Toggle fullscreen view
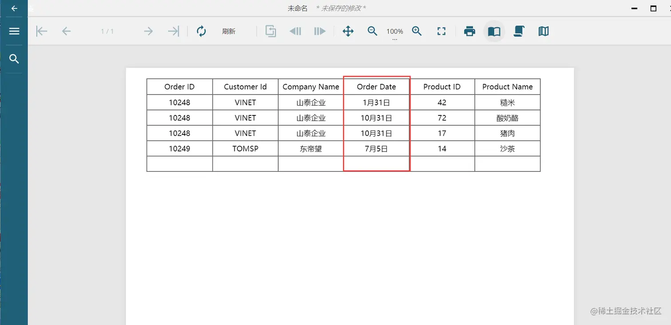Viewport: 671px width, 325px height. point(441,31)
